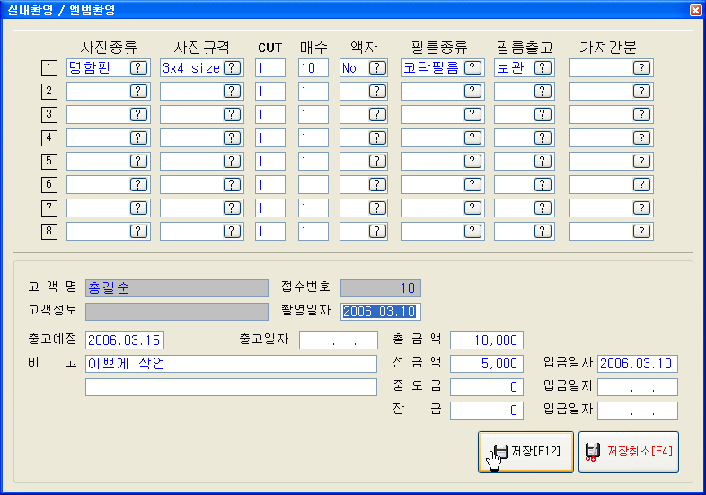
Task: Open 가져간분 lookup in row 1
Action: pyautogui.click(x=641, y=68)
